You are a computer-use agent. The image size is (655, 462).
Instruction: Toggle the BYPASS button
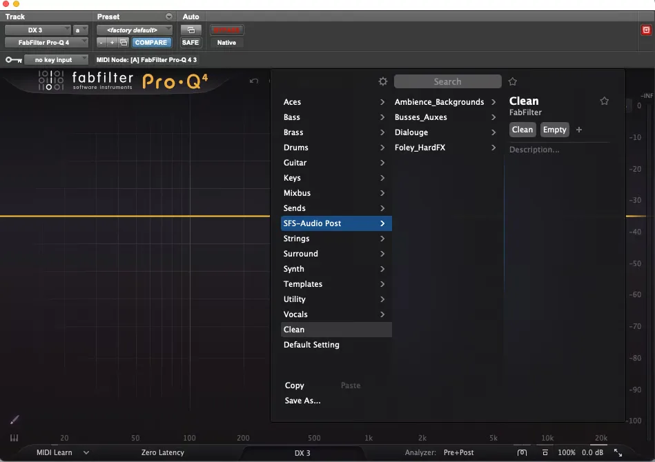(227, 30)
